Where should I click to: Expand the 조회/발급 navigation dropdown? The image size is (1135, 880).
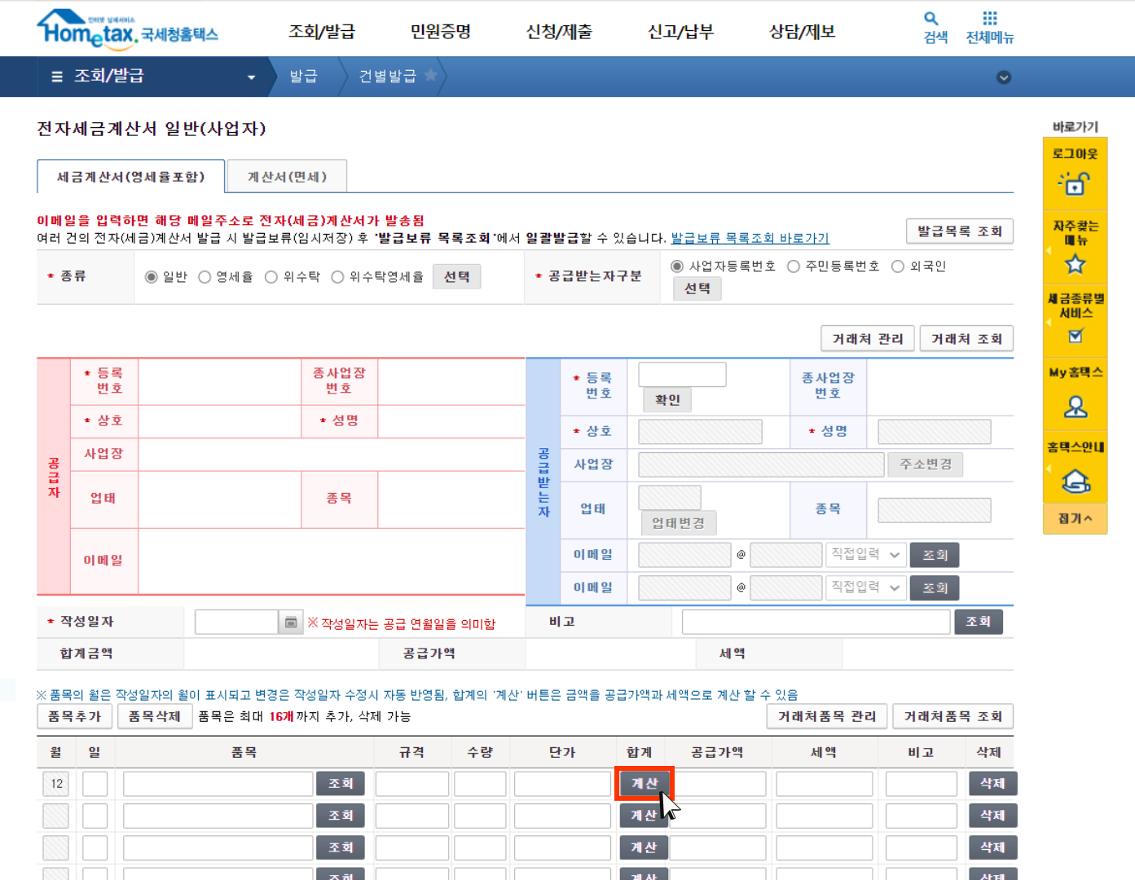(x=251, y=77)
